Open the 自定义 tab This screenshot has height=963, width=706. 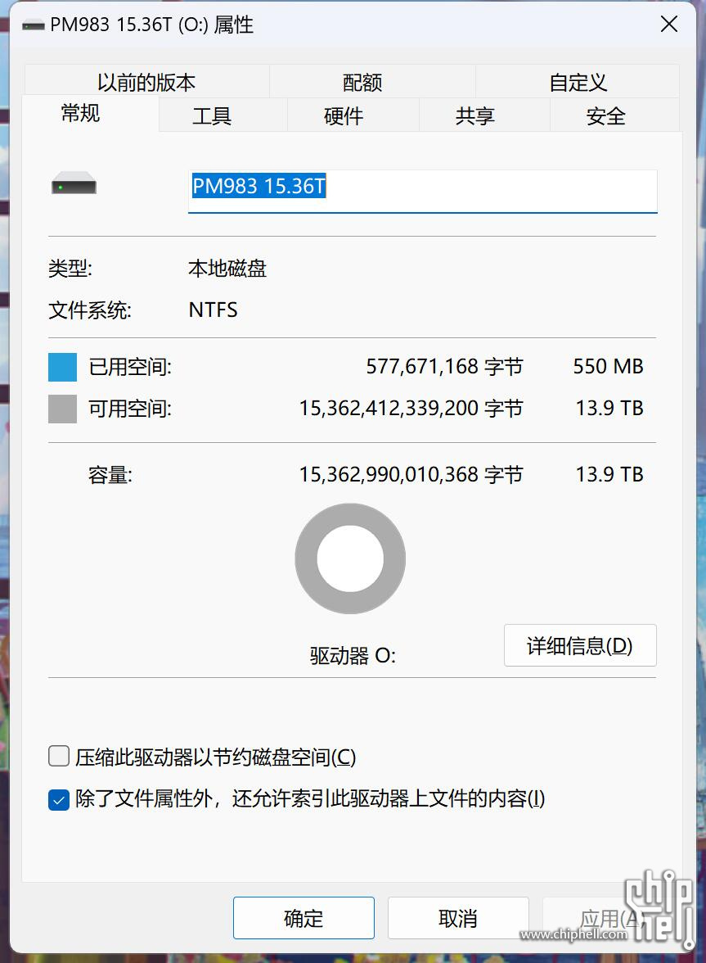578,81
